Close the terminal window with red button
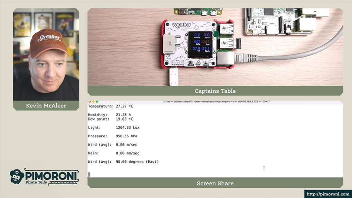 pos(90,102)
